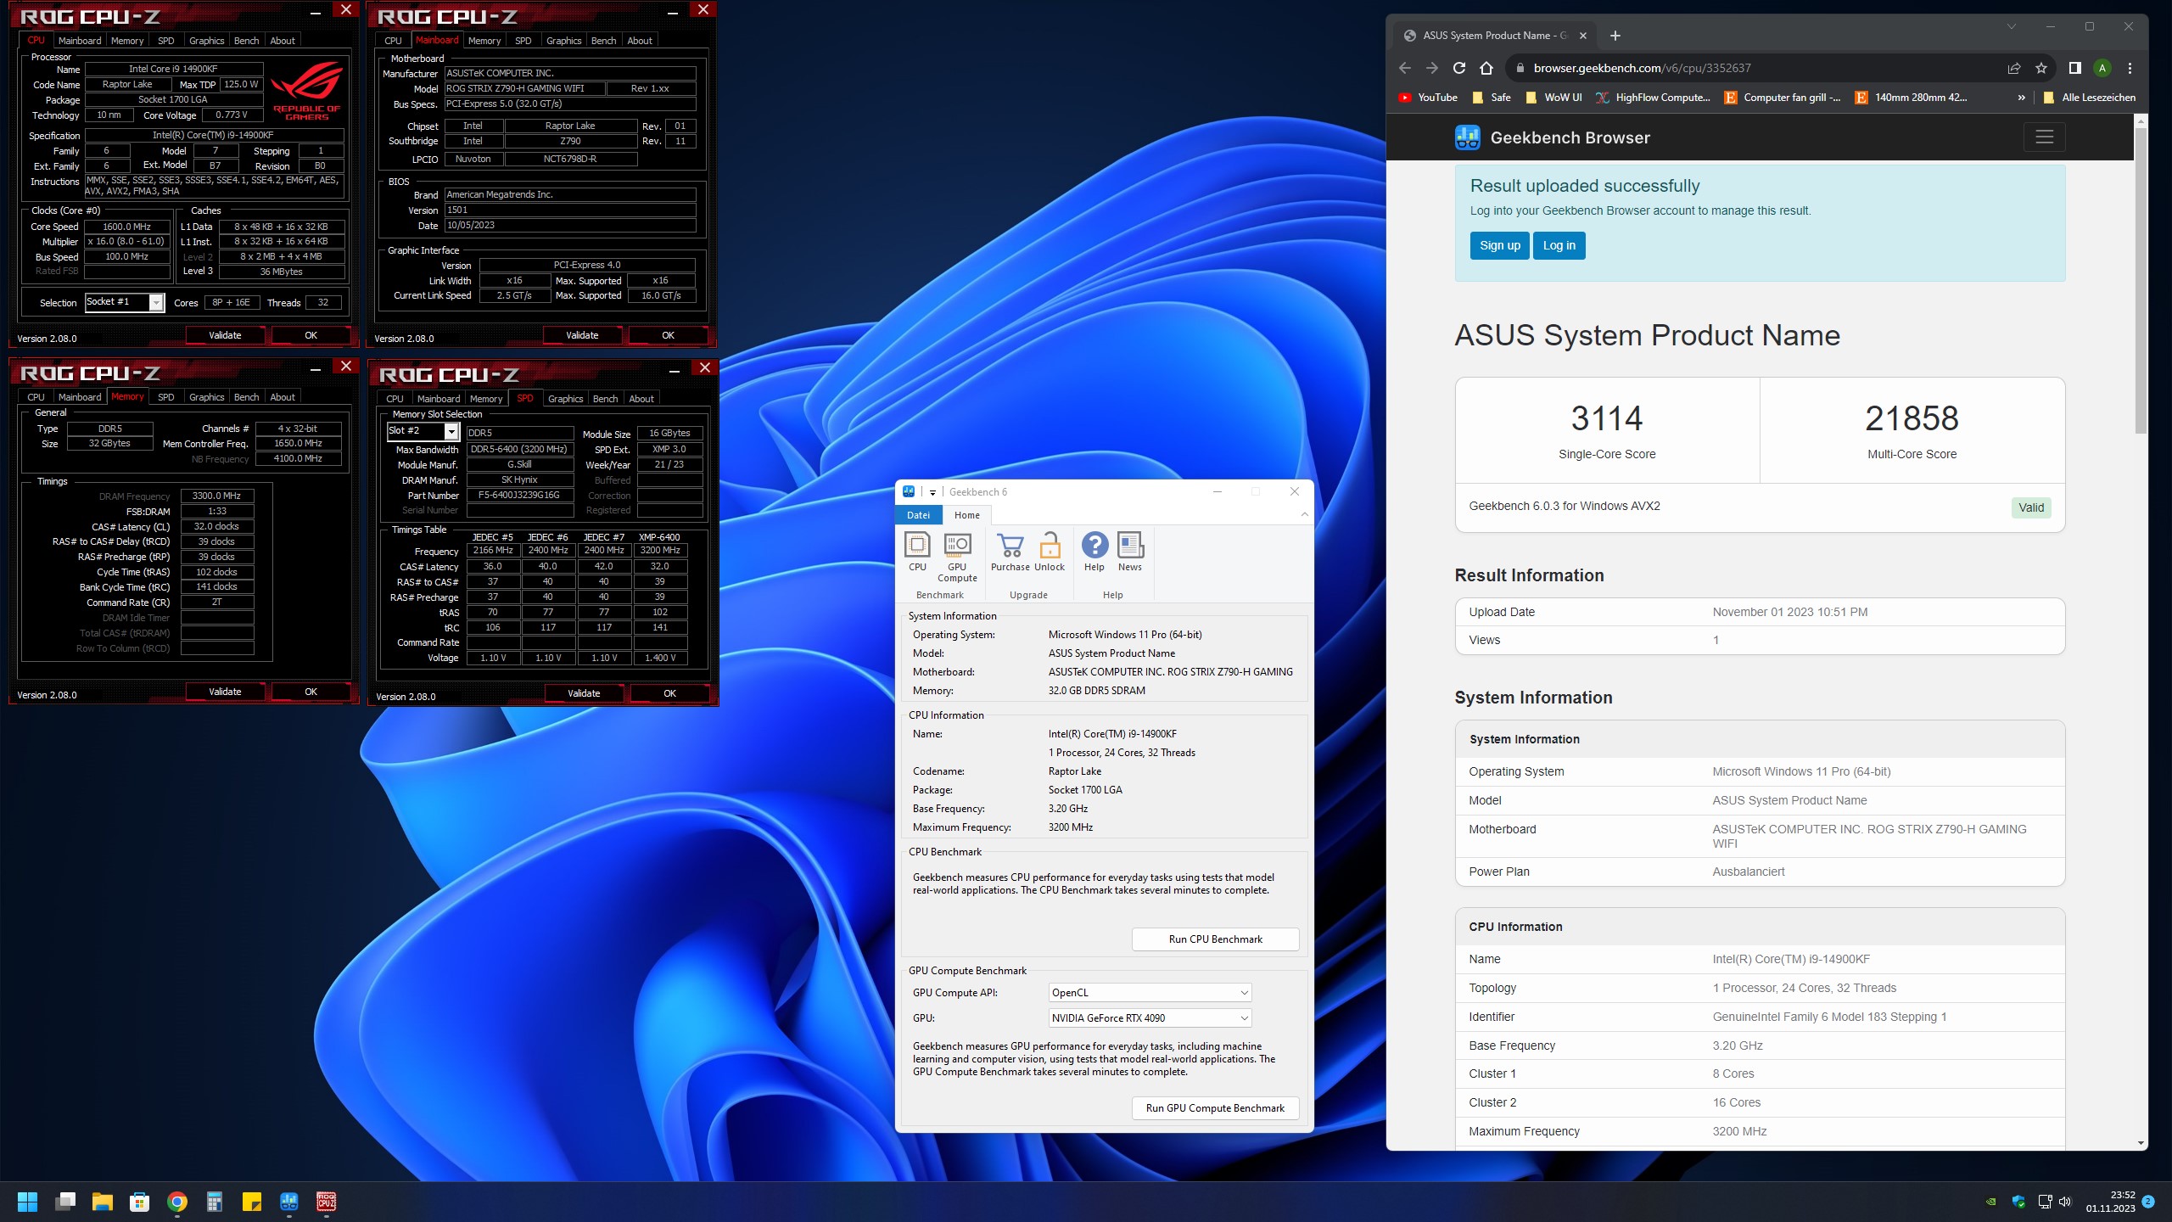The width and height of the screenshot is (2172, 1222).
Task: Open the GPU NVIDIA GeForce RTX 4090 dropdown
Action: pos(1150,1017)
